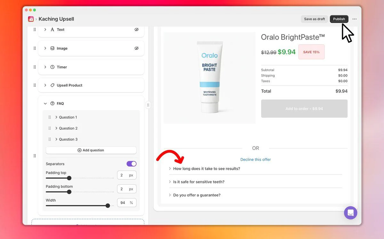Click the 'Decline this offer' link
The height and width of the screenshot is (239, 384).
pyautogui.click(x=256, y=160)
